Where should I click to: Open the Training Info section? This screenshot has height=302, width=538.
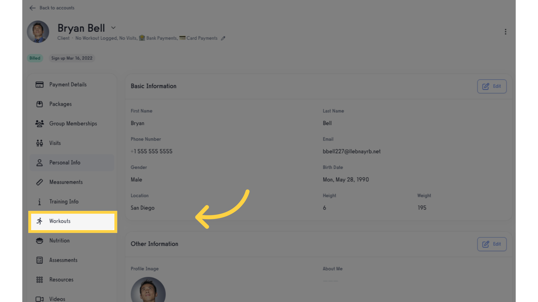click(x=72, y=202)
